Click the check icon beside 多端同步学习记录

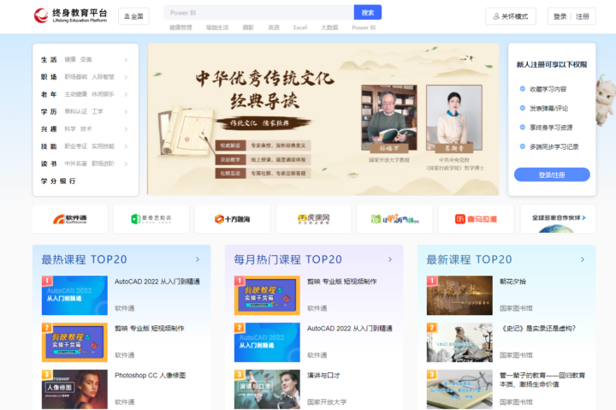523,146
